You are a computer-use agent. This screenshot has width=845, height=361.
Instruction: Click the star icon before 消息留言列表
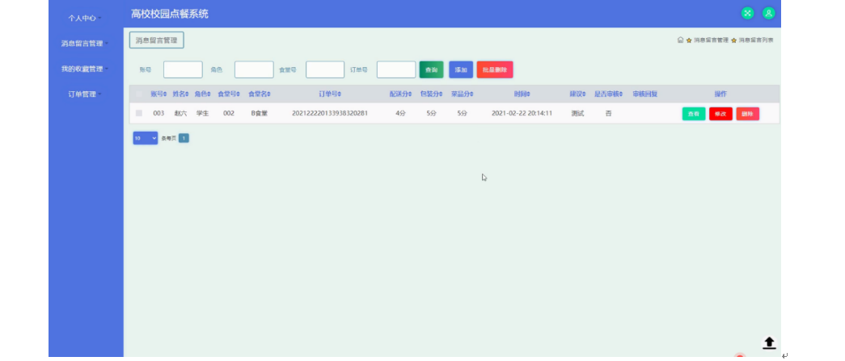pos(734,40)
